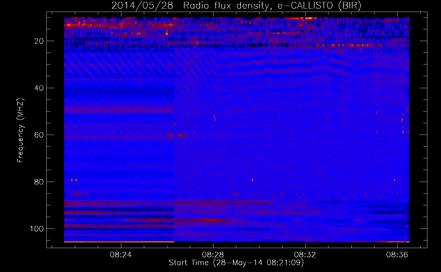Image resolution: width=441 pixels, height=272 pixels.
Task: Click the time tick label "08:28"
Action: point(213,255)
